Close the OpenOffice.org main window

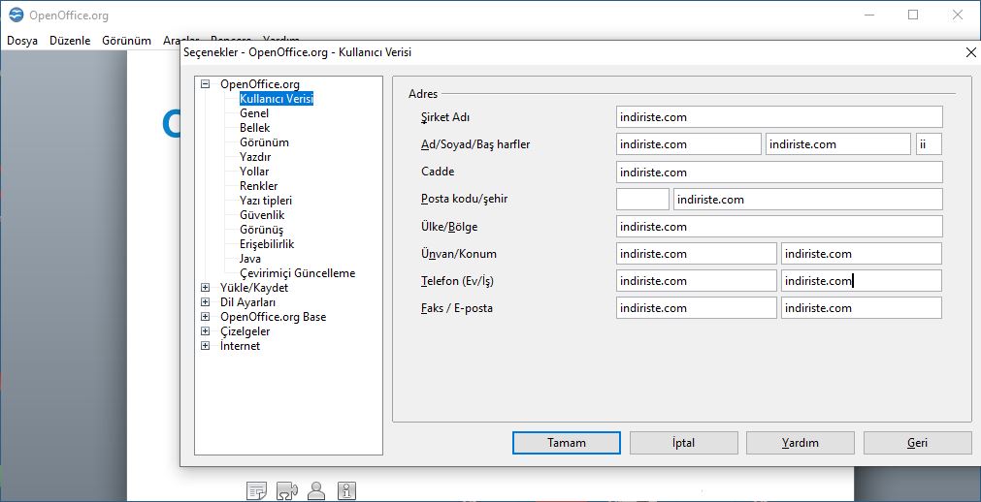[x=957, y=15]
